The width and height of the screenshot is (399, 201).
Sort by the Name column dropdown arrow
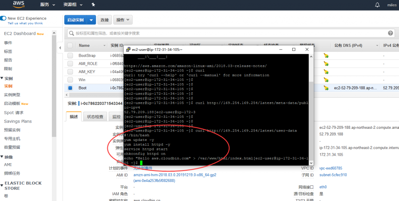point(104,46)
